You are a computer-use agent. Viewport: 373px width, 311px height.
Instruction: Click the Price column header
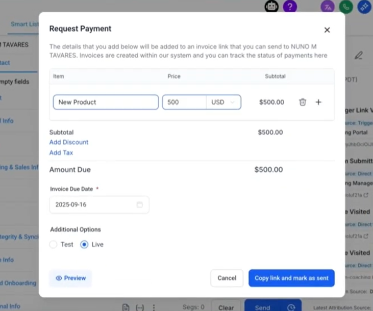174,76
